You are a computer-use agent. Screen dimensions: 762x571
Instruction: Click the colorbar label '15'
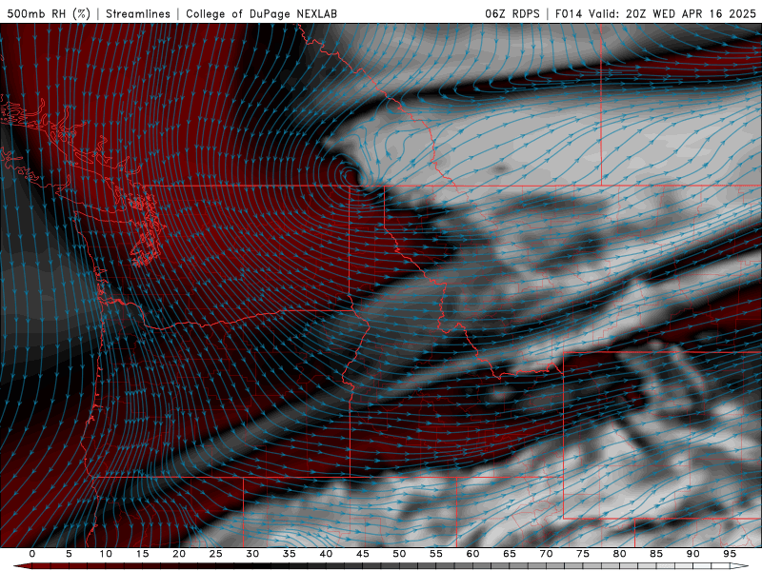click(x=142, y=554)
